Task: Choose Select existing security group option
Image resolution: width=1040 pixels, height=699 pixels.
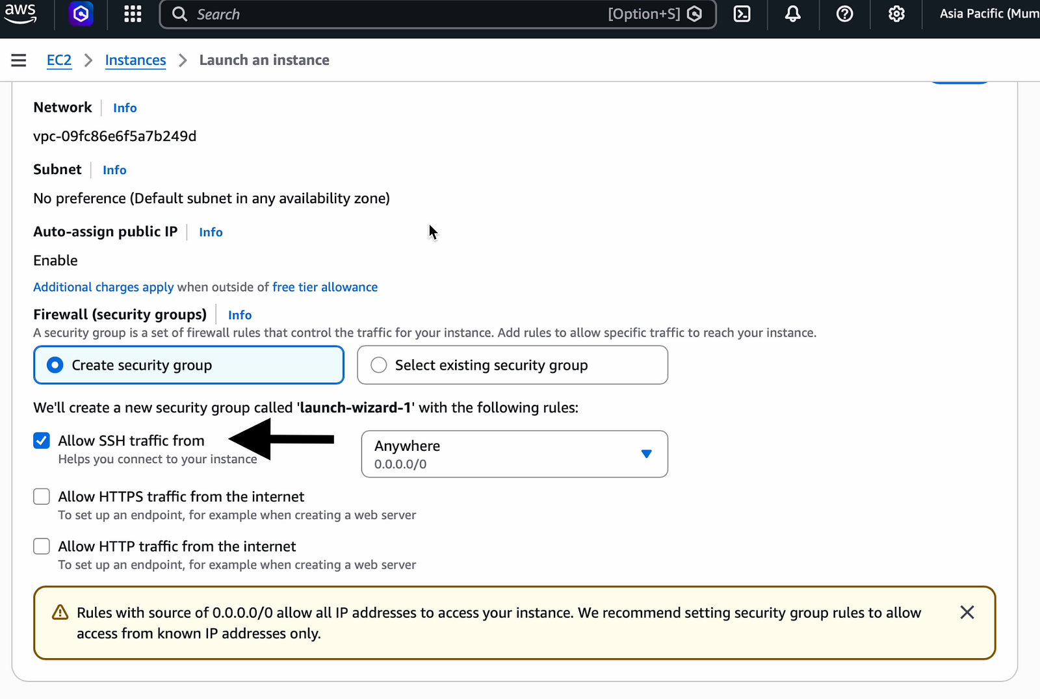Action: pos(512,365)
